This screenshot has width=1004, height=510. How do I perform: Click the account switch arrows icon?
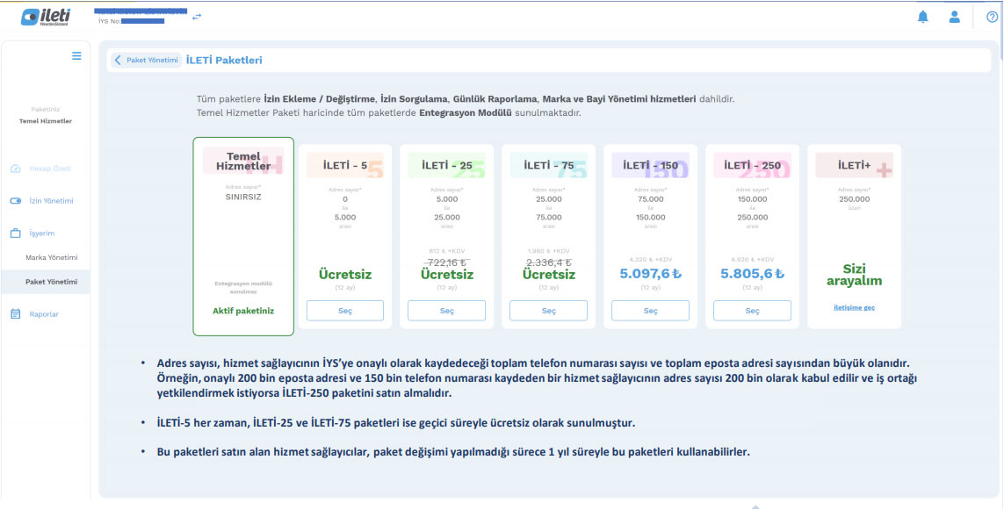(197, 17)
